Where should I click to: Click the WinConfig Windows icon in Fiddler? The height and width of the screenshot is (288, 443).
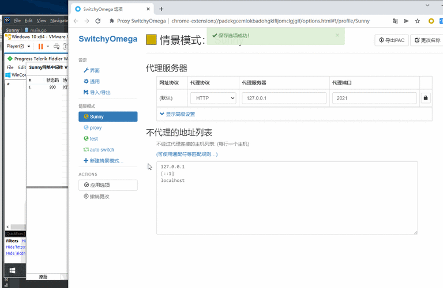[x=8, y=75]
